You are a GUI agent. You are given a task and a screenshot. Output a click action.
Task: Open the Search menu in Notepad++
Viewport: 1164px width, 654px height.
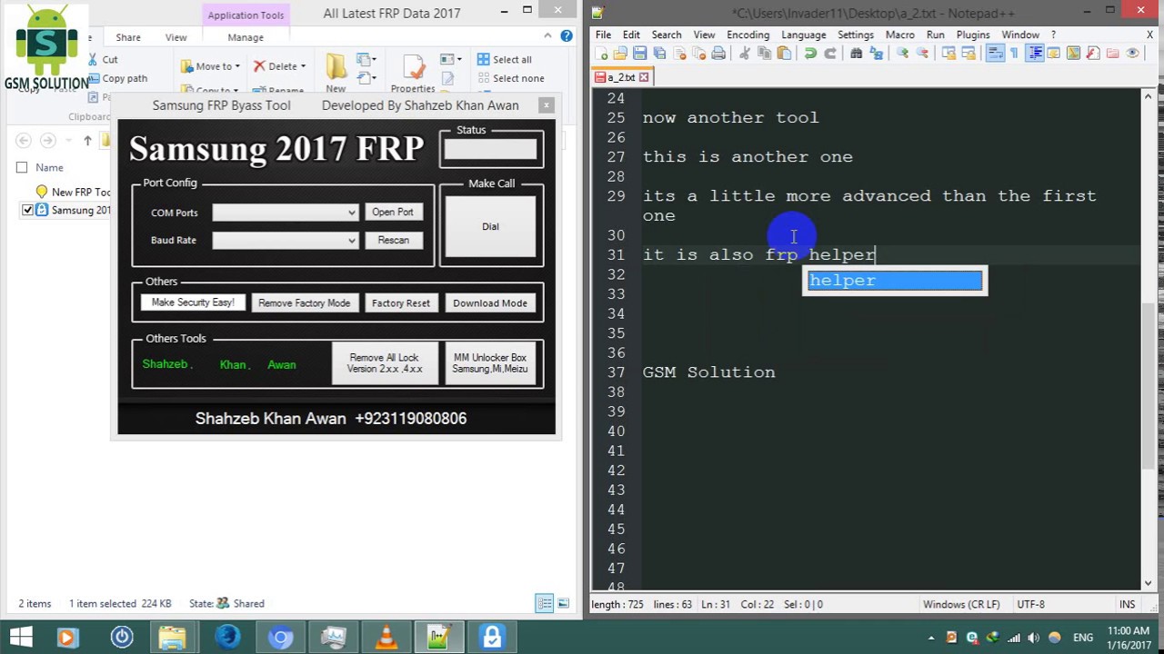[x=666, y=35]
